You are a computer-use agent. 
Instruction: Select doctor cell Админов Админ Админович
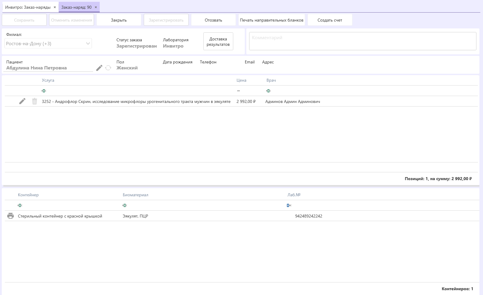pos(293,101)
